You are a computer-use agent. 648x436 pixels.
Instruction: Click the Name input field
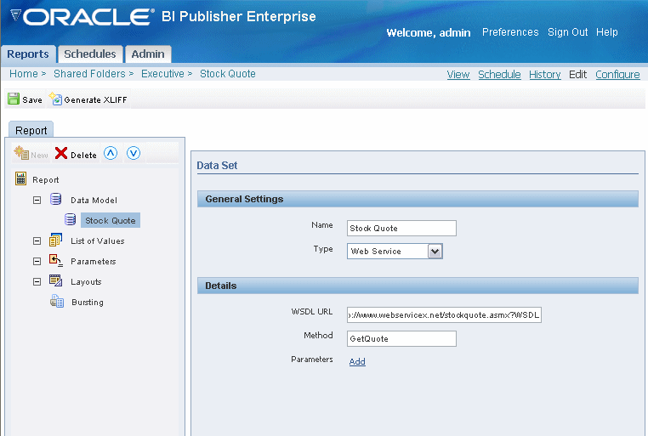(401, 228)
